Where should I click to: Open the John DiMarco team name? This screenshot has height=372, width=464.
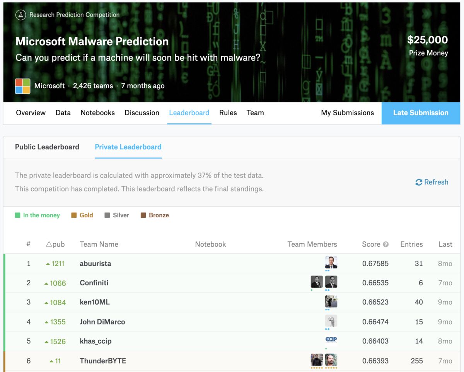102,322
